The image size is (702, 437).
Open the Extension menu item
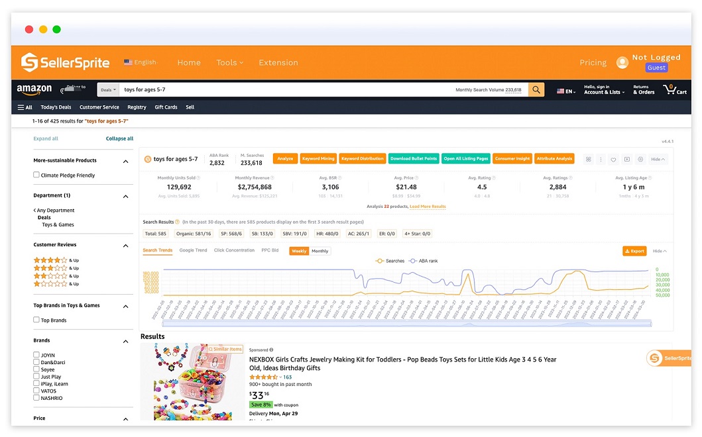point(278,63)
